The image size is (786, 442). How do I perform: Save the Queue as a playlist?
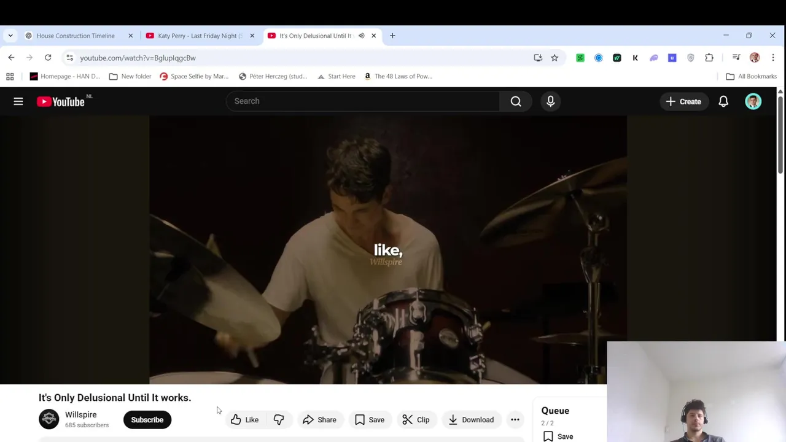click(x=558, y=436)
